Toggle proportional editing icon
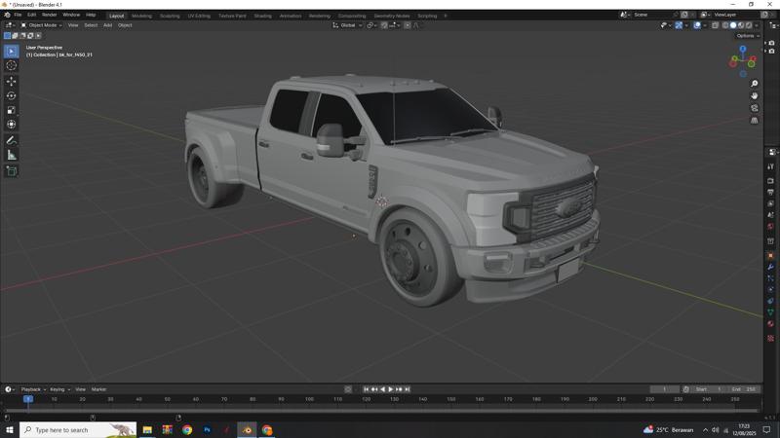 coord(407,25)
